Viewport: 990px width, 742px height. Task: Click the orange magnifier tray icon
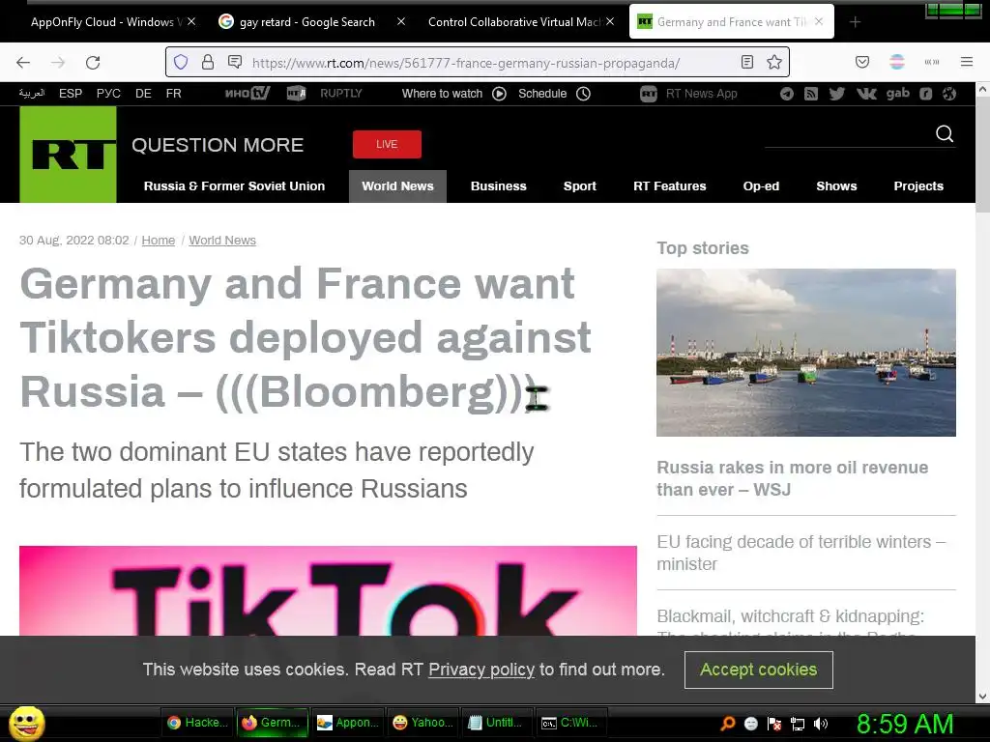pyautogui.click(x=728, y=723)
